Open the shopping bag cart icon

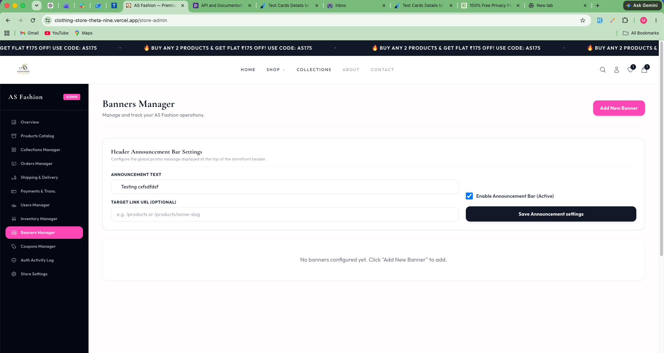[x=644, y=69]
